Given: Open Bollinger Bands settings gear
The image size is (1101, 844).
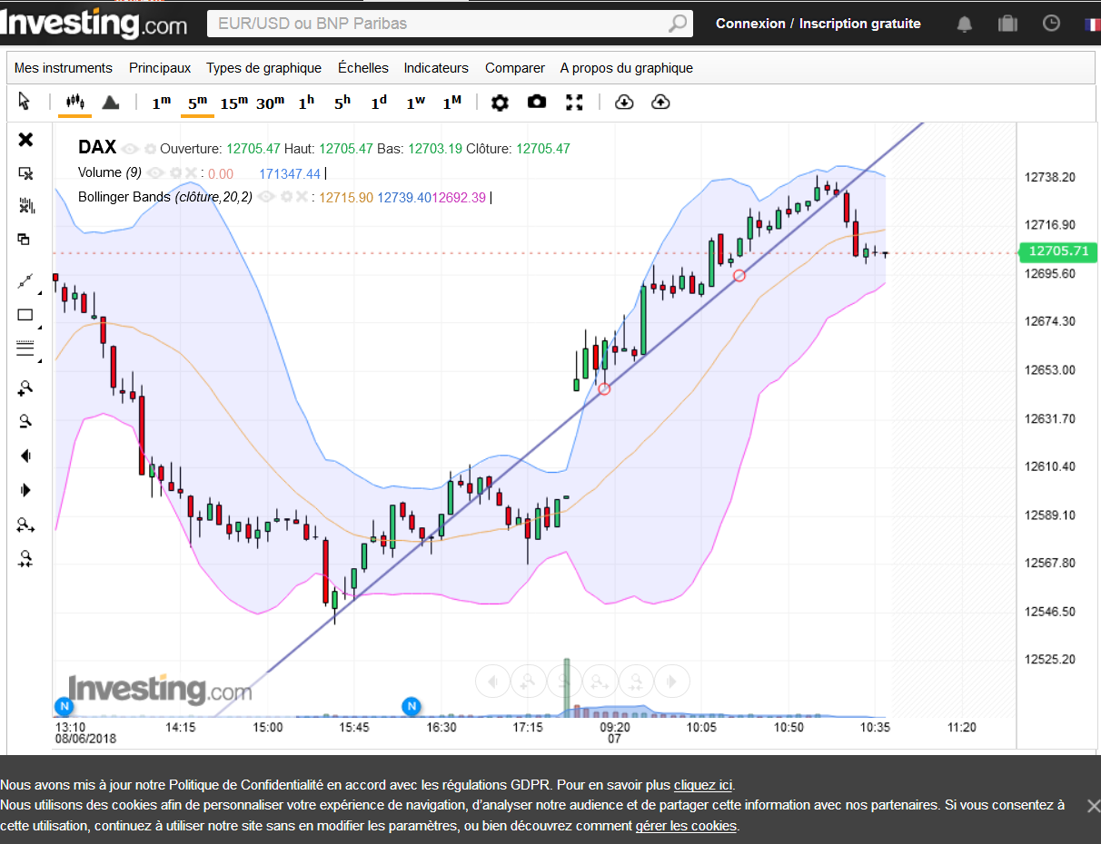Looking at the screenshot, I should click(286, 196).
